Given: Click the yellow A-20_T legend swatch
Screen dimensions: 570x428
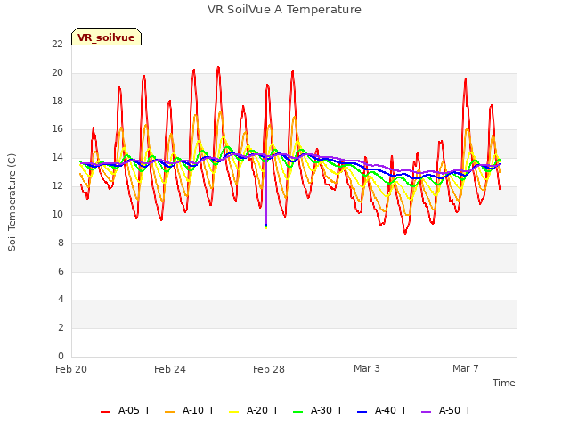Looking at the screenshot, I should pos(233,412).
